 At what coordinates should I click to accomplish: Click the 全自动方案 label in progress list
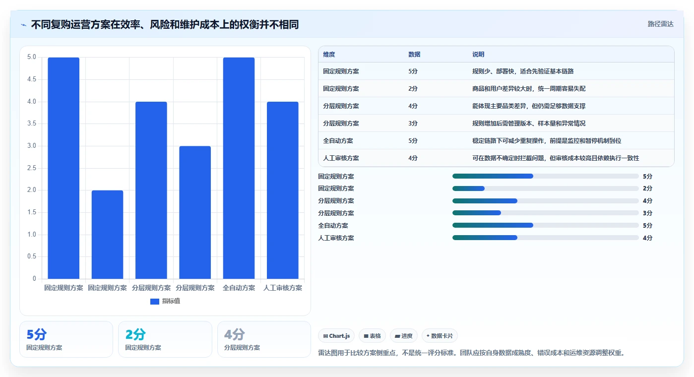333,226
